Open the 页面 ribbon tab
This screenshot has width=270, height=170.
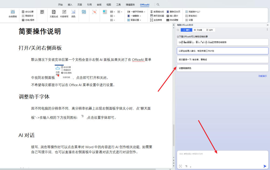click(x=80, y=5)
